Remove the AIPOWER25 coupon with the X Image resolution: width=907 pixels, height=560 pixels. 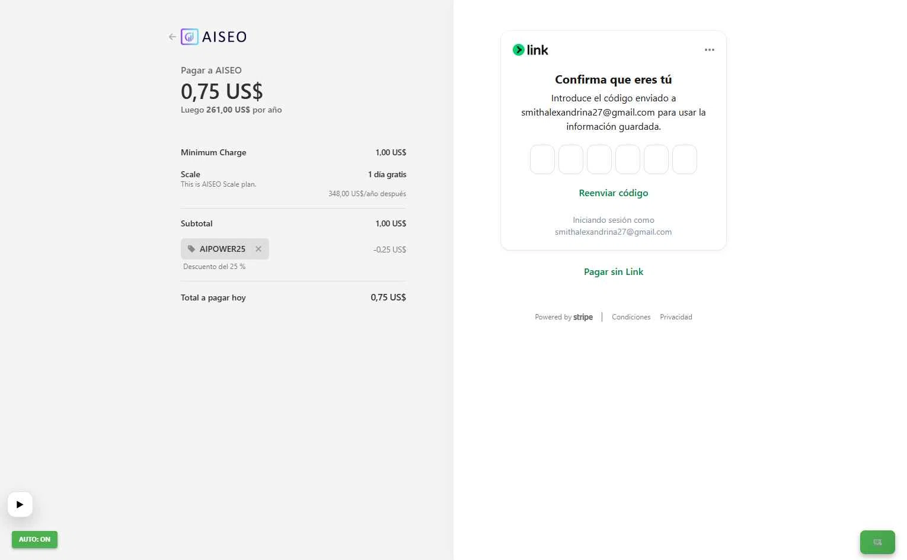(x=258, y=249)
